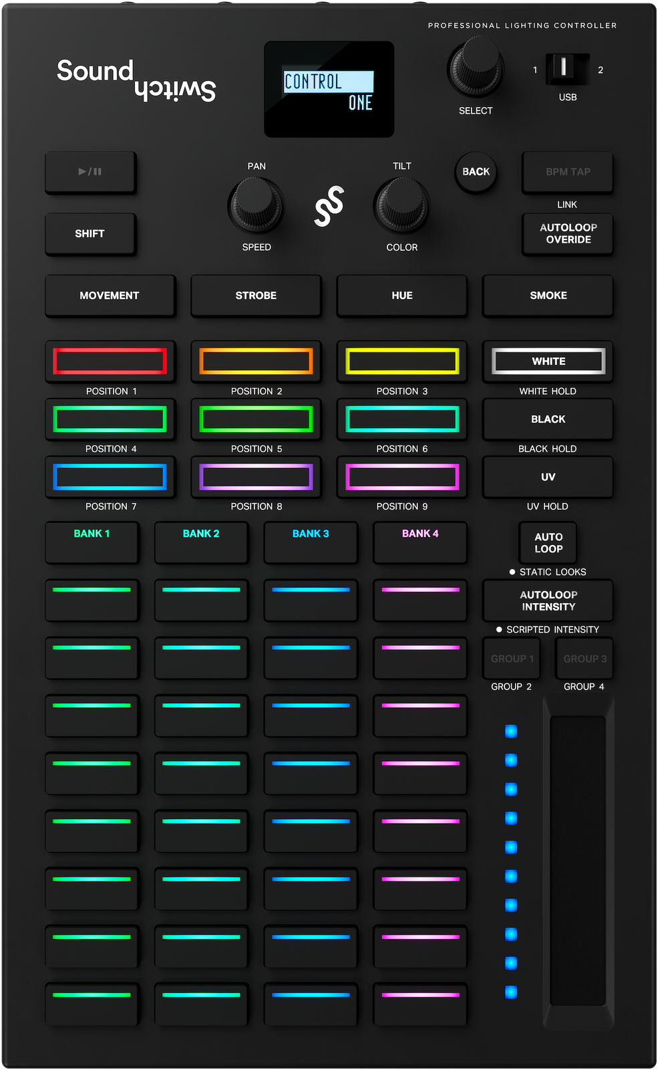
Task: Click the Select rotary knob
Action: coord(475,68)
